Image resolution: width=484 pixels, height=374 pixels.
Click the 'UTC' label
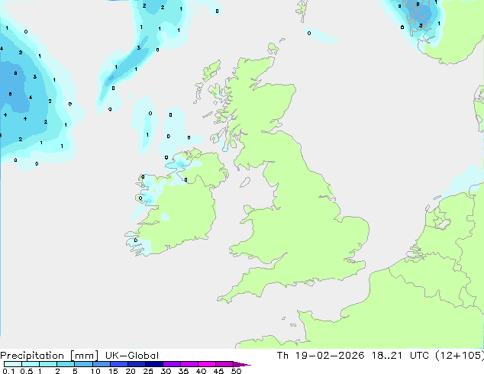[419, 356]
